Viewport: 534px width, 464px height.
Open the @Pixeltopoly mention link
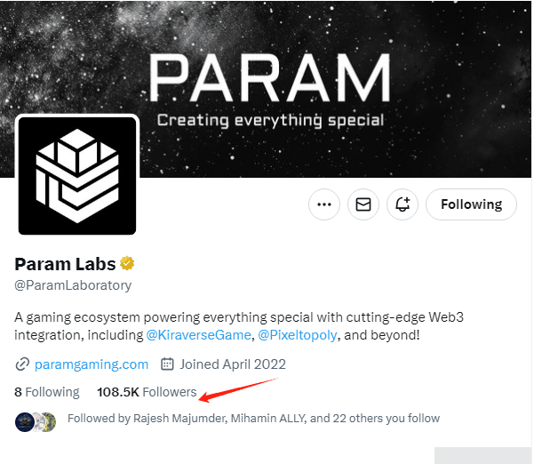(298, 335)
